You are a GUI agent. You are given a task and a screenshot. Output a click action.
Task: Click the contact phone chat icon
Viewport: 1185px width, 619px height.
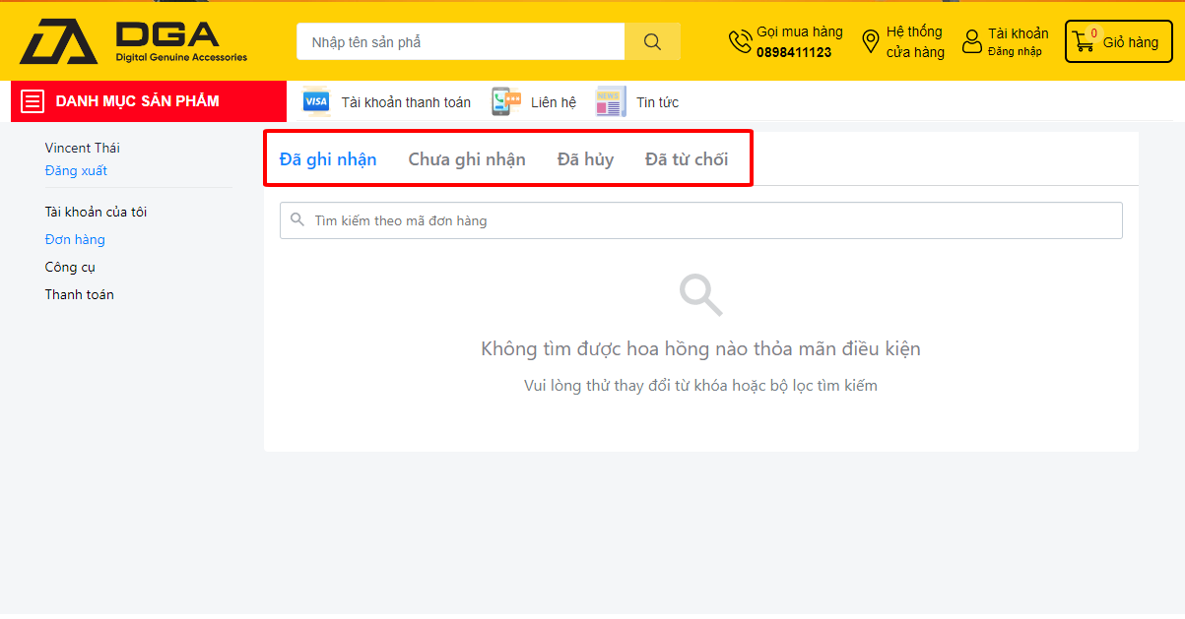[x=506, y=101]
